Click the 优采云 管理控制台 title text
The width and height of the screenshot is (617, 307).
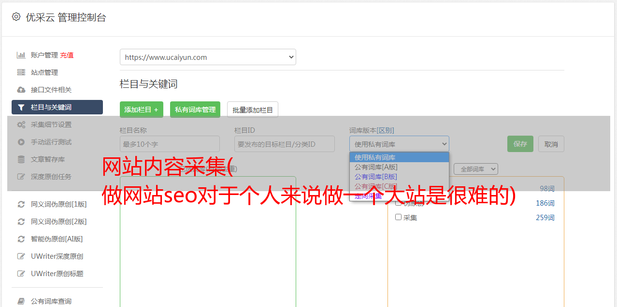[66, 17]
